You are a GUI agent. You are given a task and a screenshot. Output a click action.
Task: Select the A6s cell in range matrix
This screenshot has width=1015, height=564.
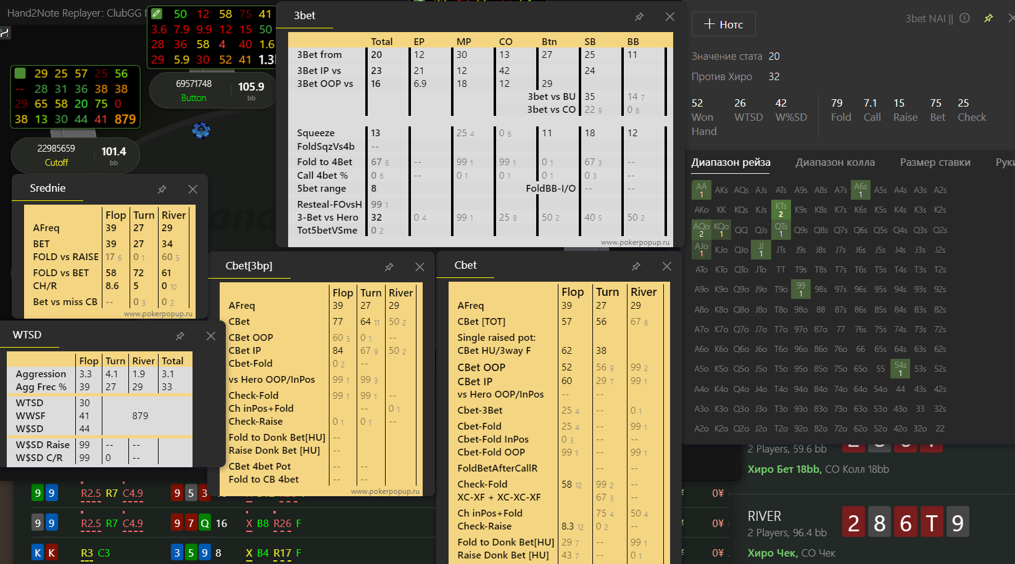861,190
